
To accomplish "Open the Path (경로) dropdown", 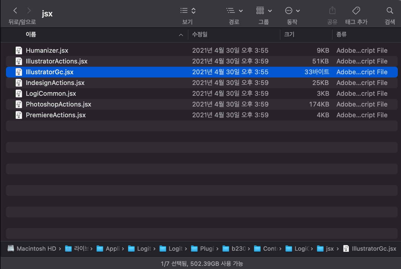I will (x=234, y=10).
